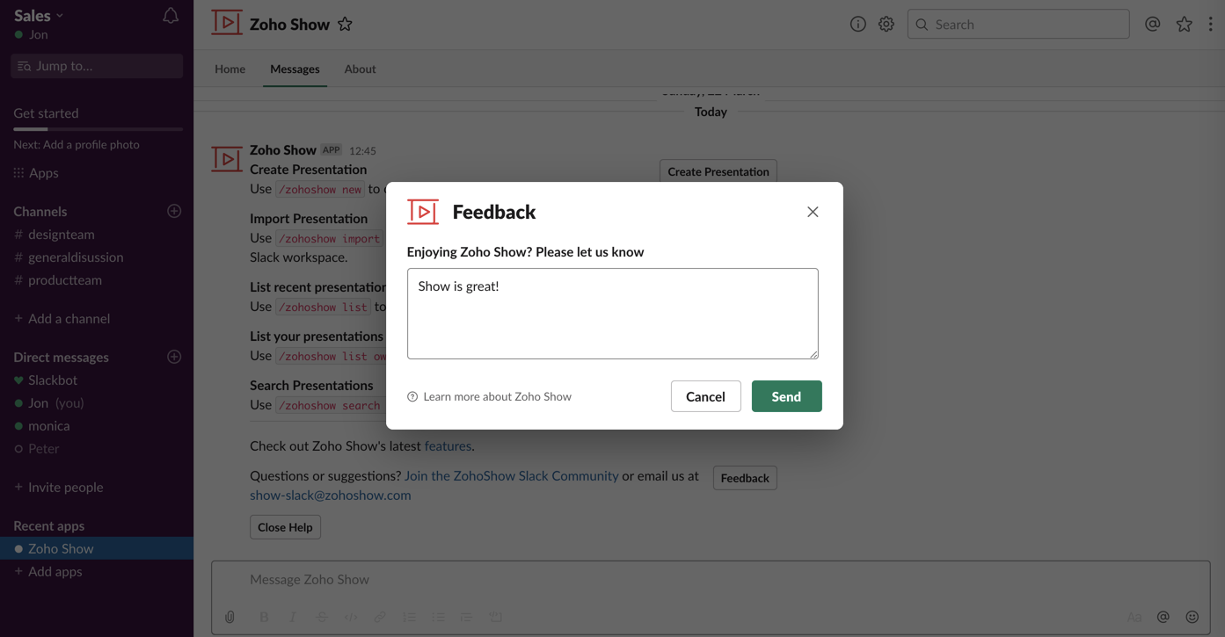Open Jump to quick switcher
The height and width of the screenshot is (637, 1225).
click(x=97, y=66)
